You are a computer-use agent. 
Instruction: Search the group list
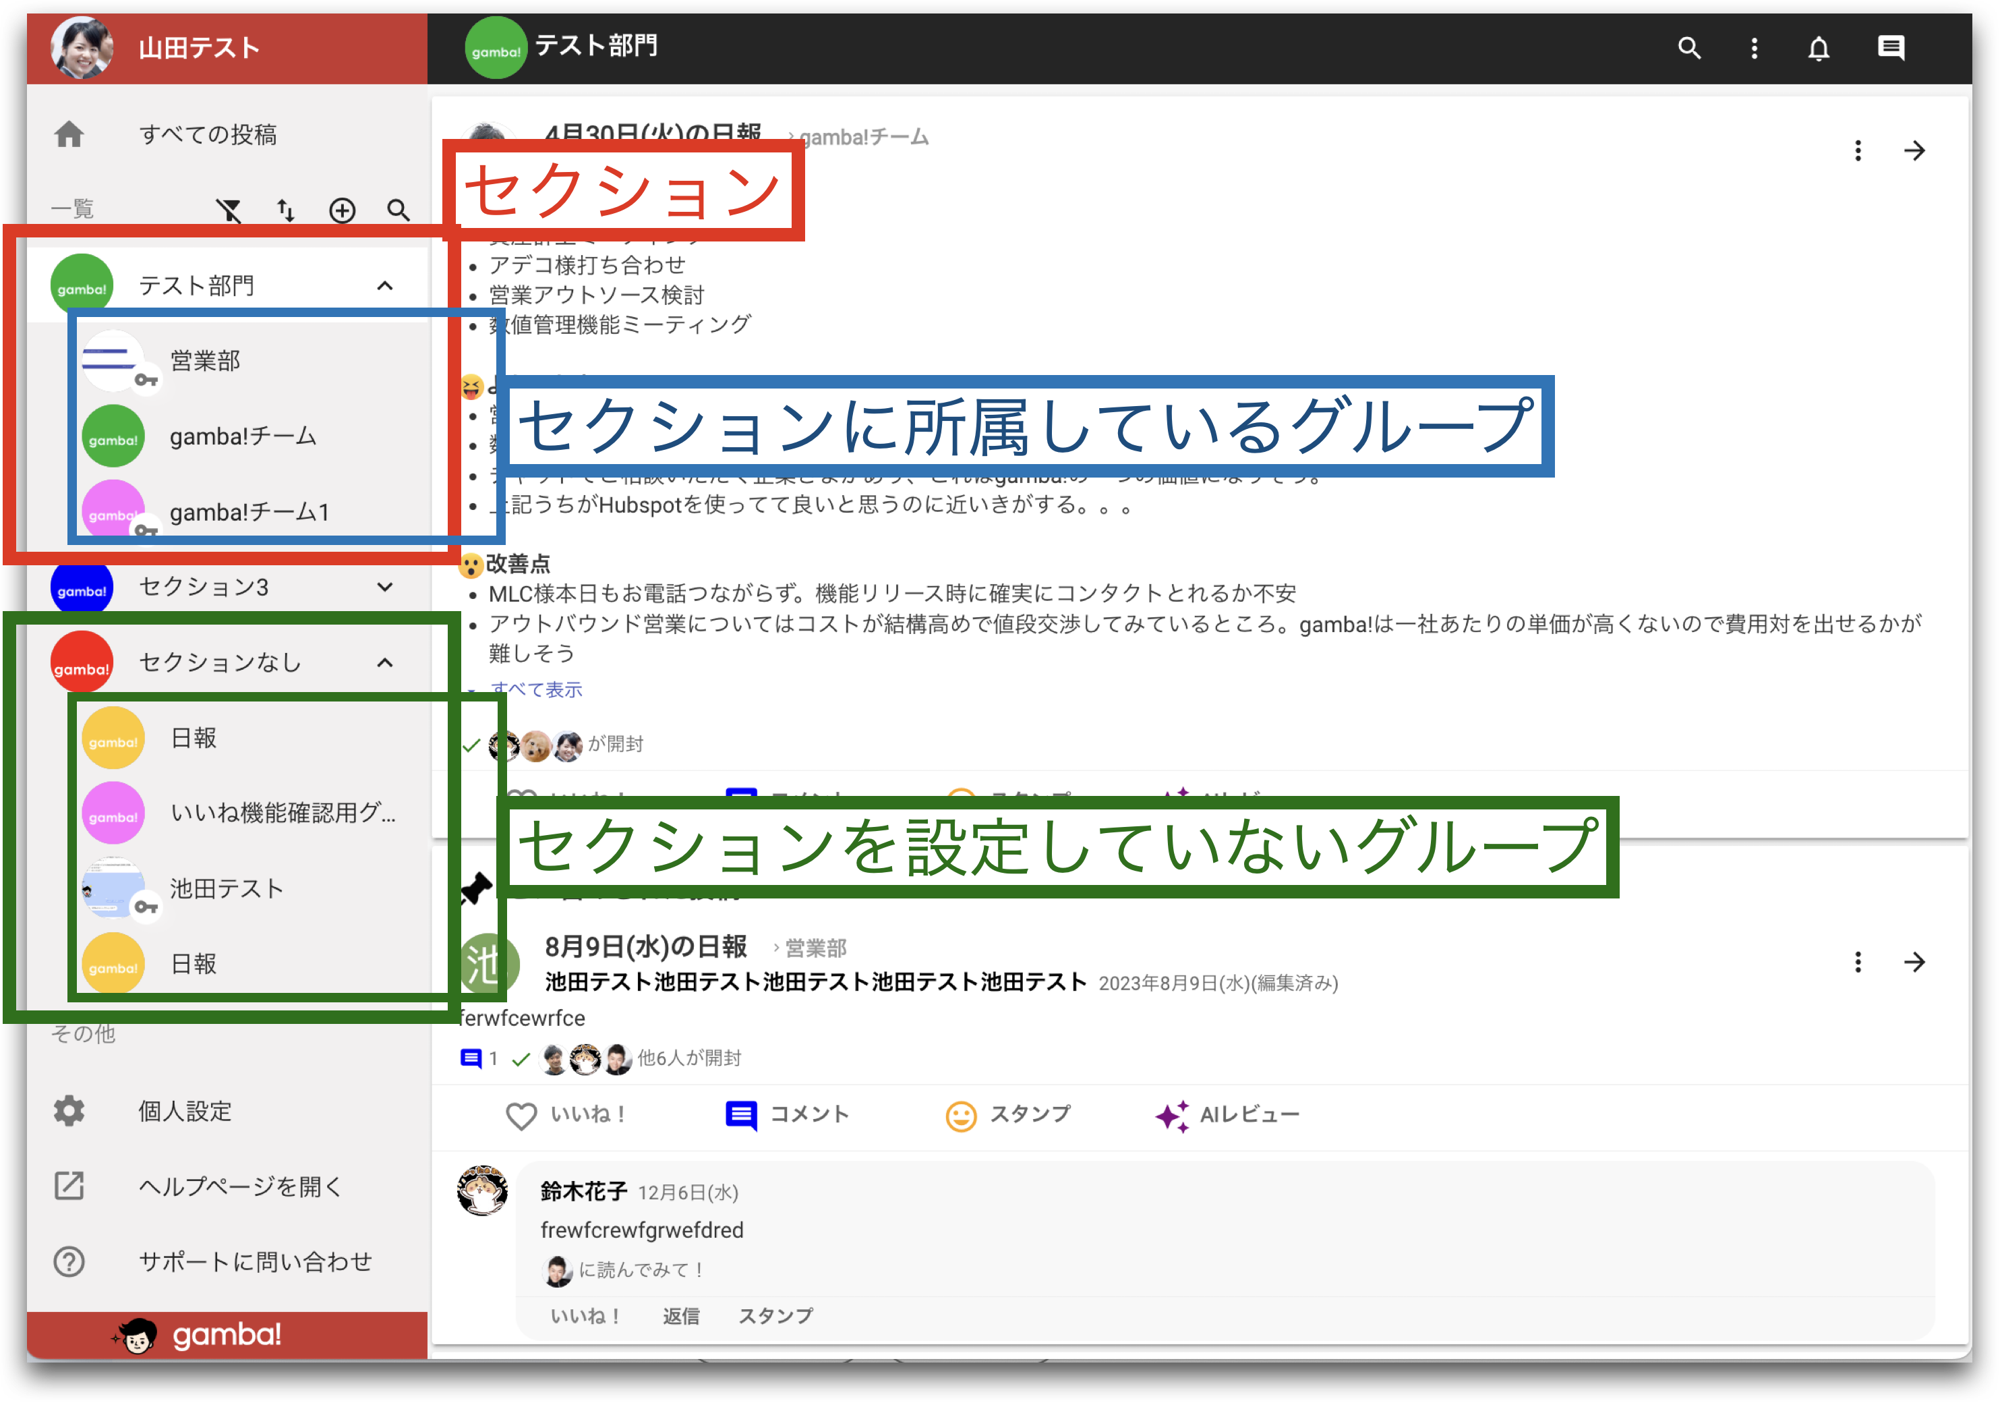click(x=399, y=210)
